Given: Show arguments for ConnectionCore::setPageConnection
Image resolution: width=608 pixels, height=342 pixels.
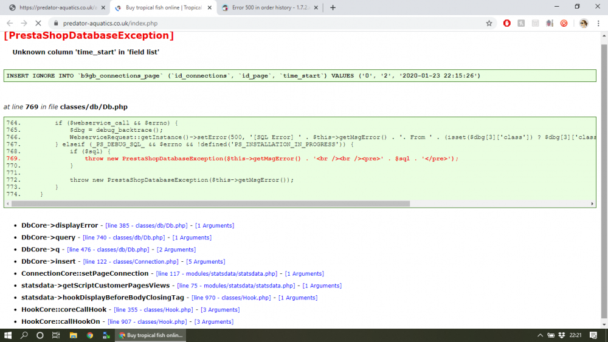Looking at the screenshot, I should click(305, 273).
